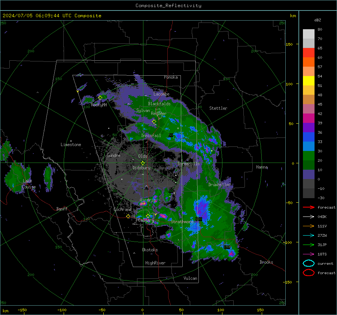Click the Vulcan city label

point(190,278)
